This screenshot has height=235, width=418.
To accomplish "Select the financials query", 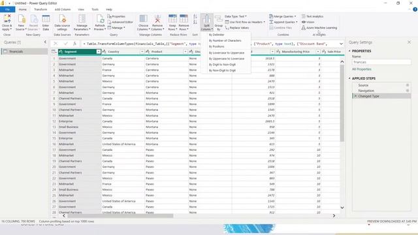I will pyautogui.click(x=24, y=52).
